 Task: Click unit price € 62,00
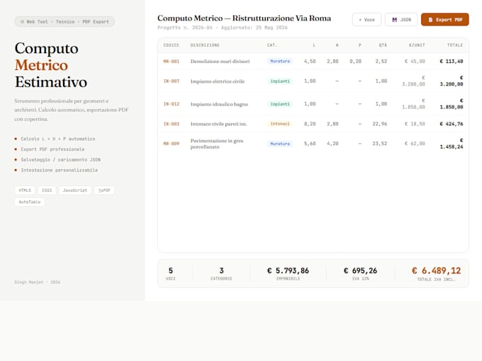(415, 144)
